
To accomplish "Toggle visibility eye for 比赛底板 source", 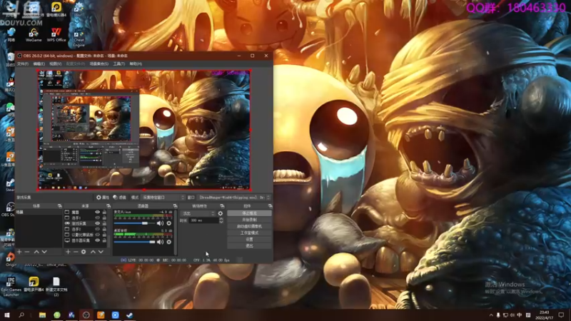I will tap(97, 235).
